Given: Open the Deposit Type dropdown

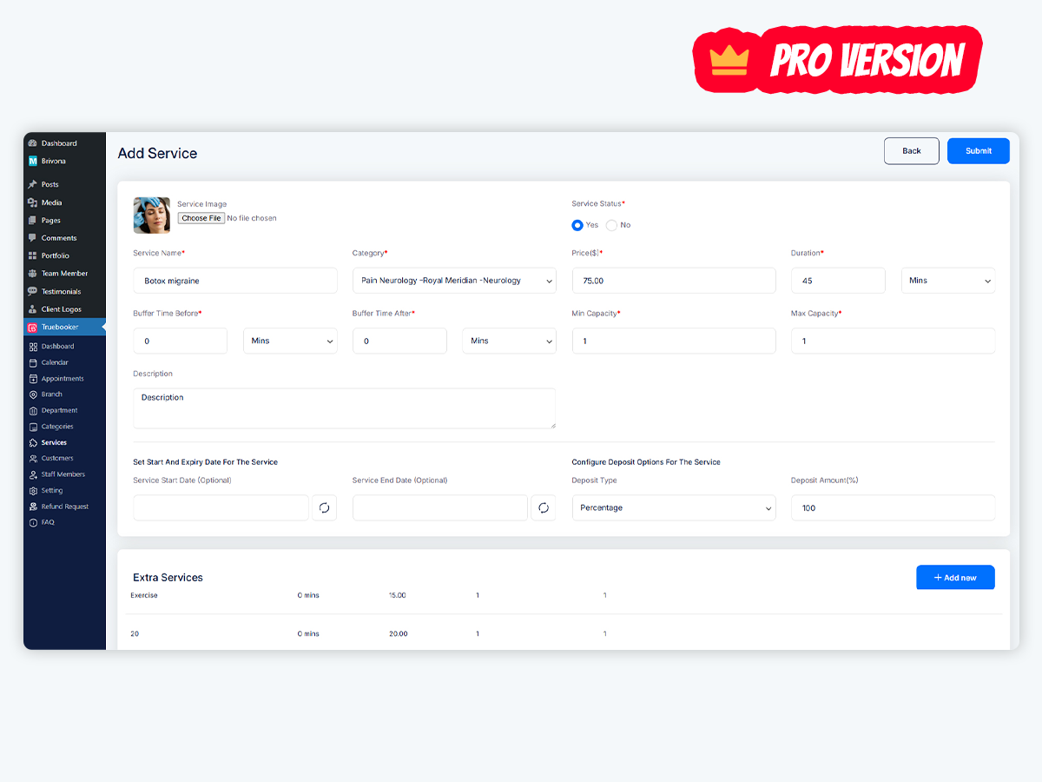Looking at the screenshot, I should click(674, 507).
